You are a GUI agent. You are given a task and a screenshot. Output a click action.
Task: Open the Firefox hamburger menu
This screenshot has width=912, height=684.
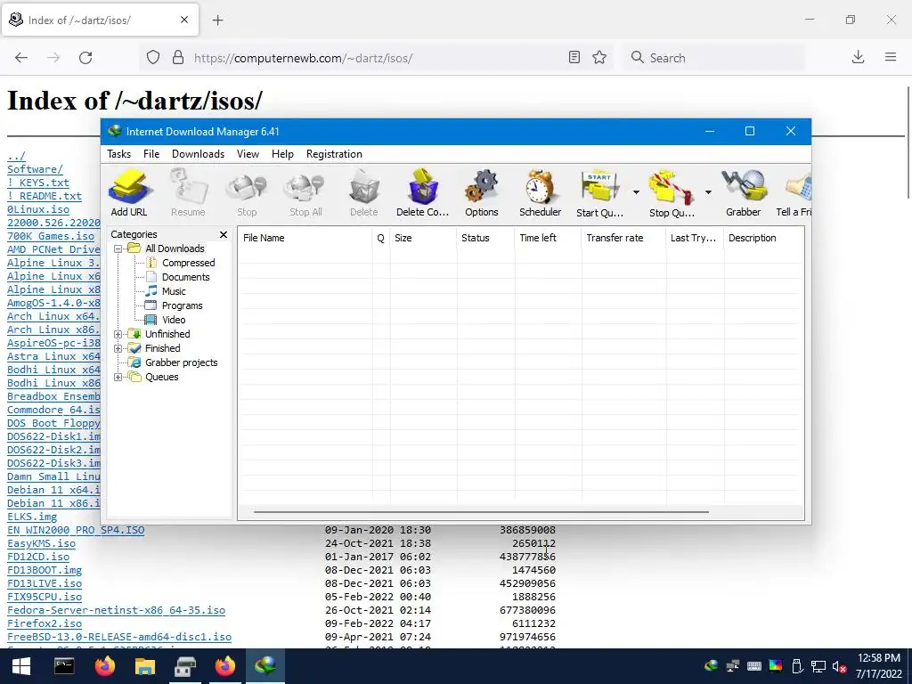point(891,58)
